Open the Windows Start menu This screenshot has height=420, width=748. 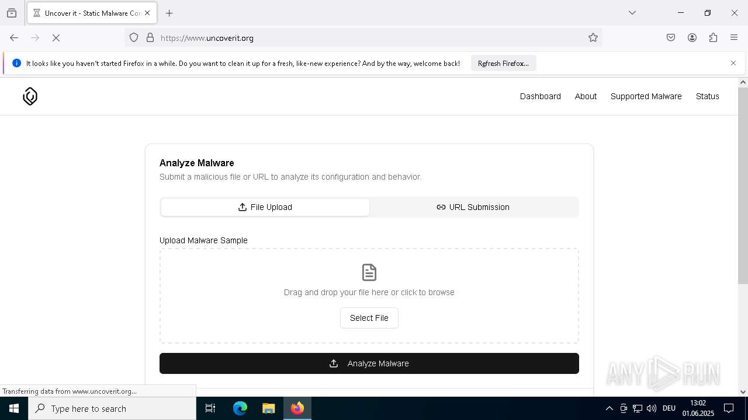pyautogui.click(x=14, y=408)
